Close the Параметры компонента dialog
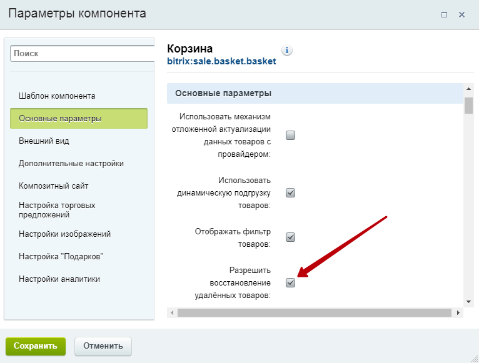 (x=461, y=14)
